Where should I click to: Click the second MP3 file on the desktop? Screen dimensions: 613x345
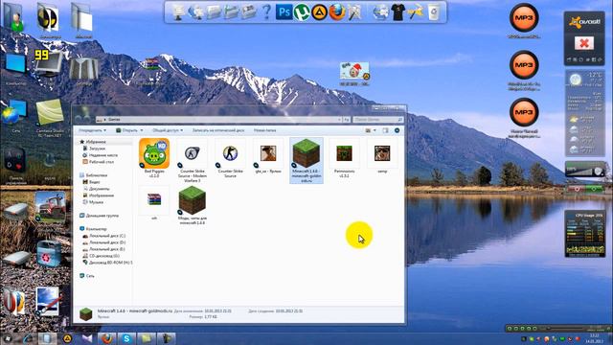pos(524,71)
